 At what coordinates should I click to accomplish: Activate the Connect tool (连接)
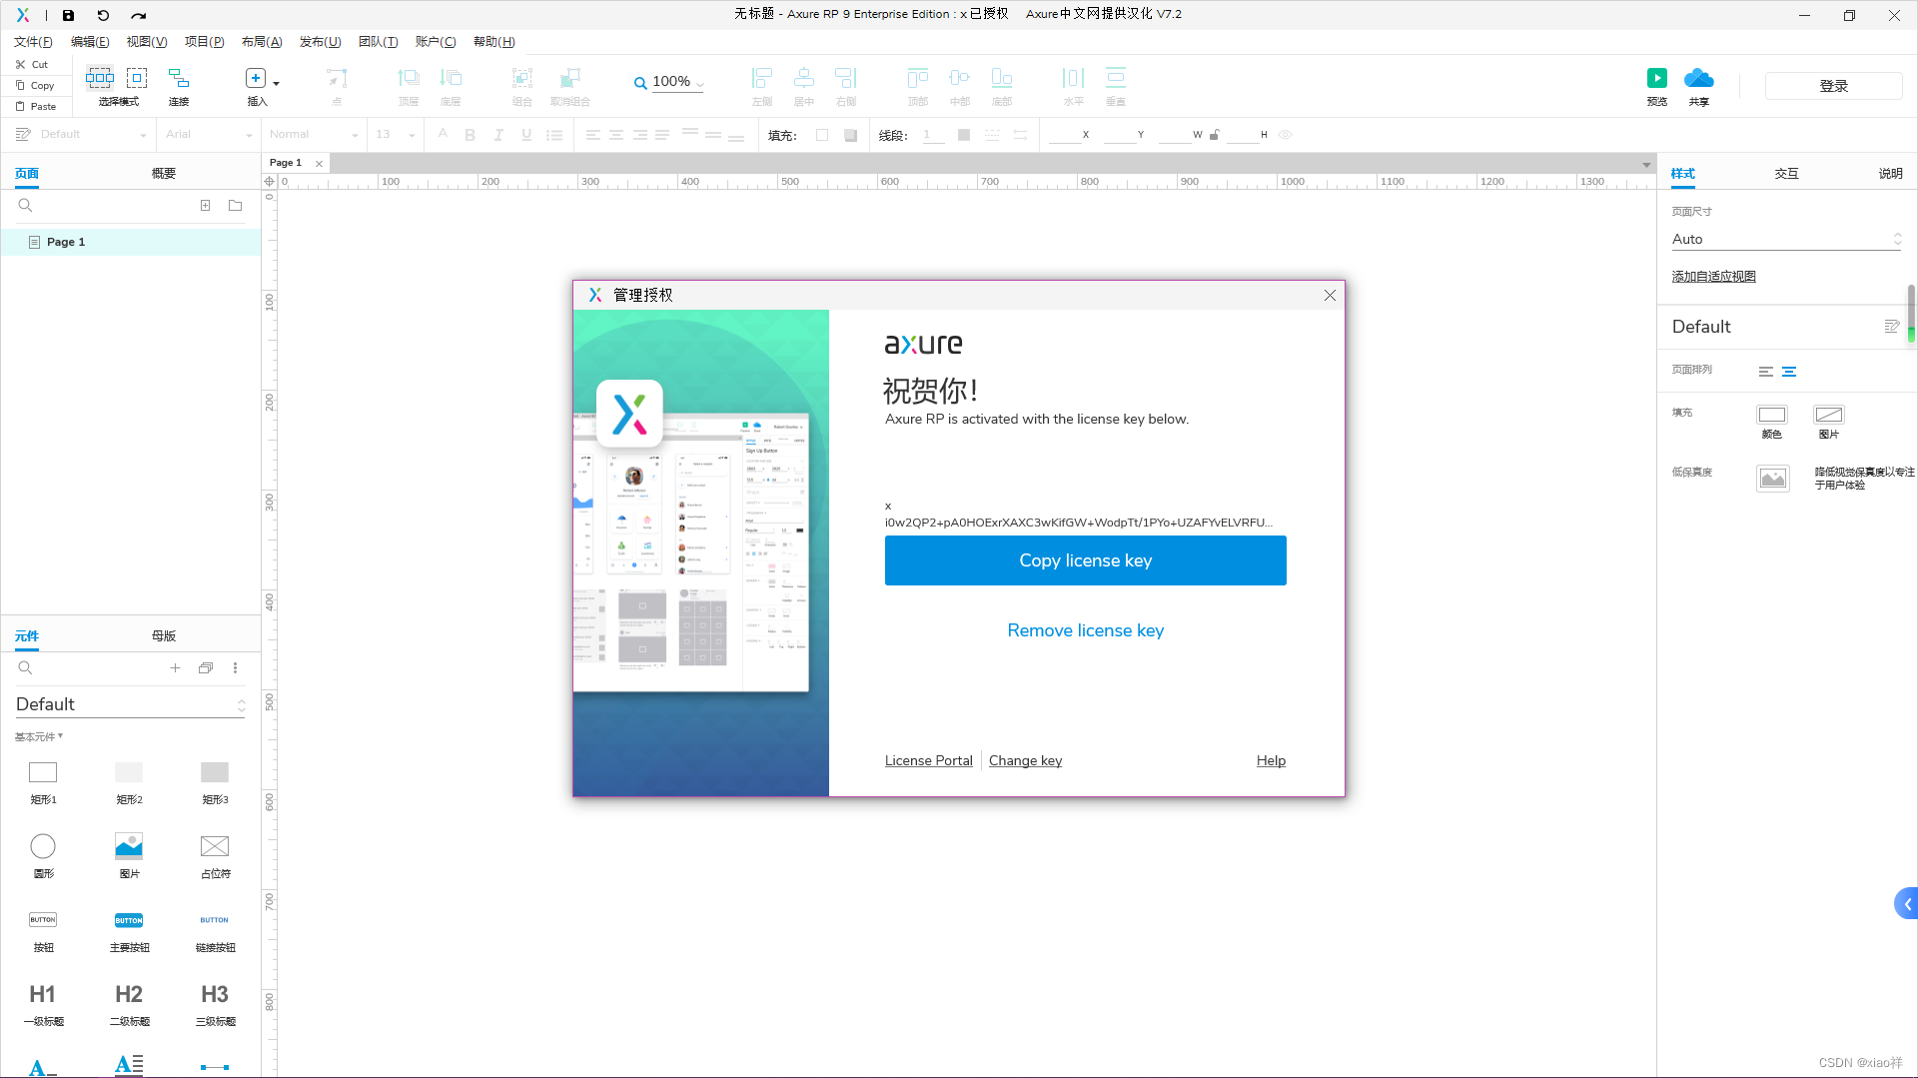(179, 78)
